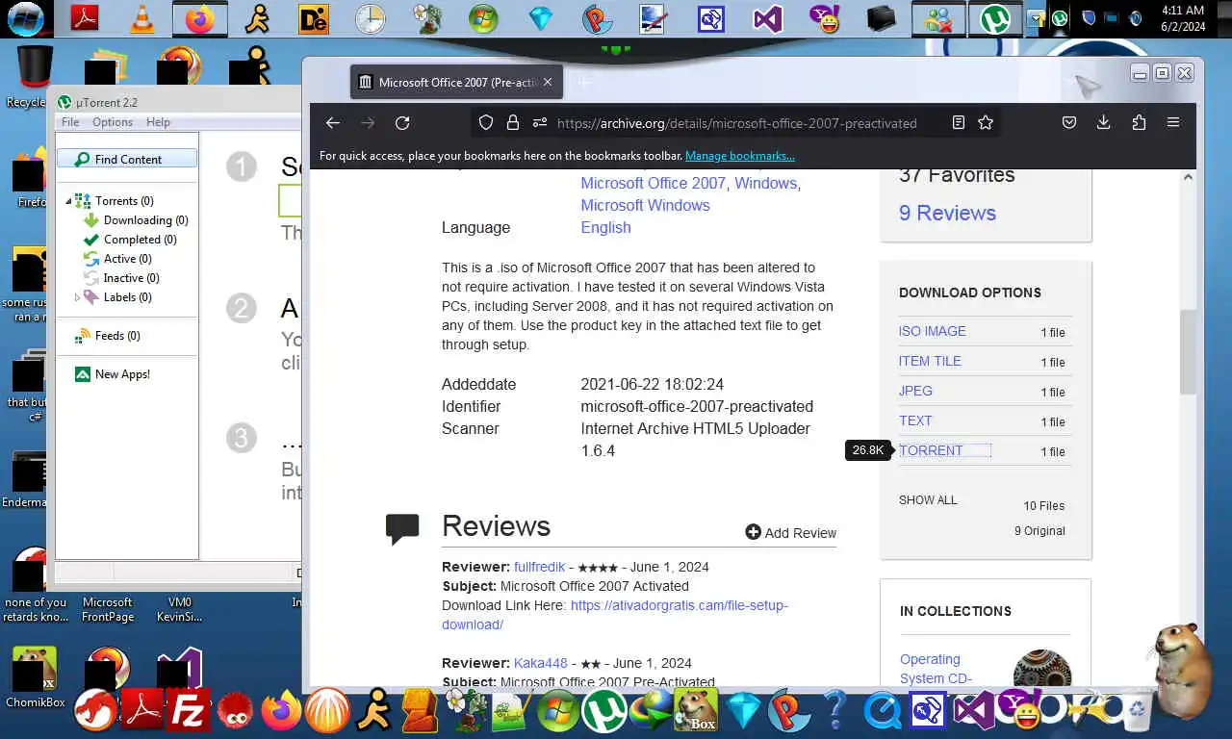Click the page scrollbar up arrow
Image resolution: width=1232 pixels, height=739 pixels.
(x=1188, y=177)
